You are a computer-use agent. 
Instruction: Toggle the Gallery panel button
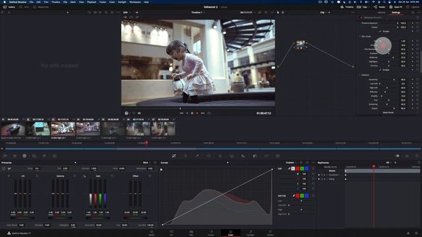9,7
